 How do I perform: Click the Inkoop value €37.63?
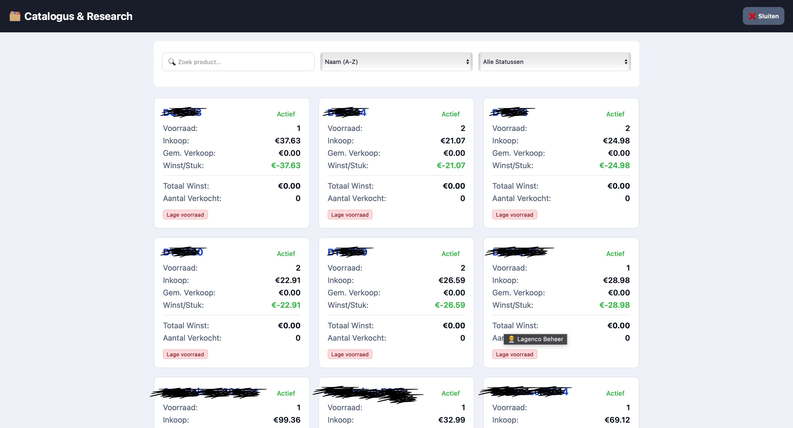point(288,141)
